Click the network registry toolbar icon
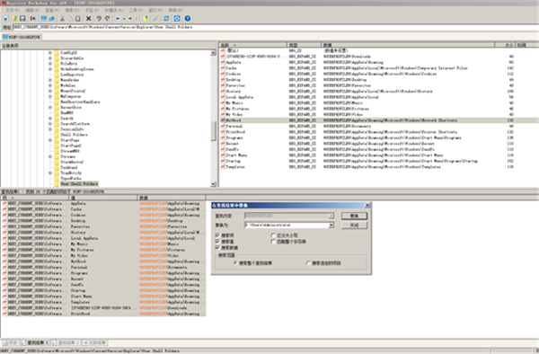 pos(51,19)
